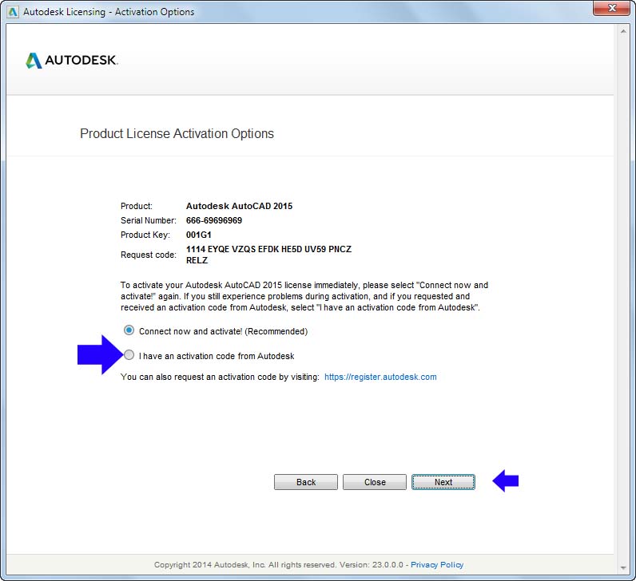
Task: Click the scrollbar down arrow
Action: coord(623,567)
